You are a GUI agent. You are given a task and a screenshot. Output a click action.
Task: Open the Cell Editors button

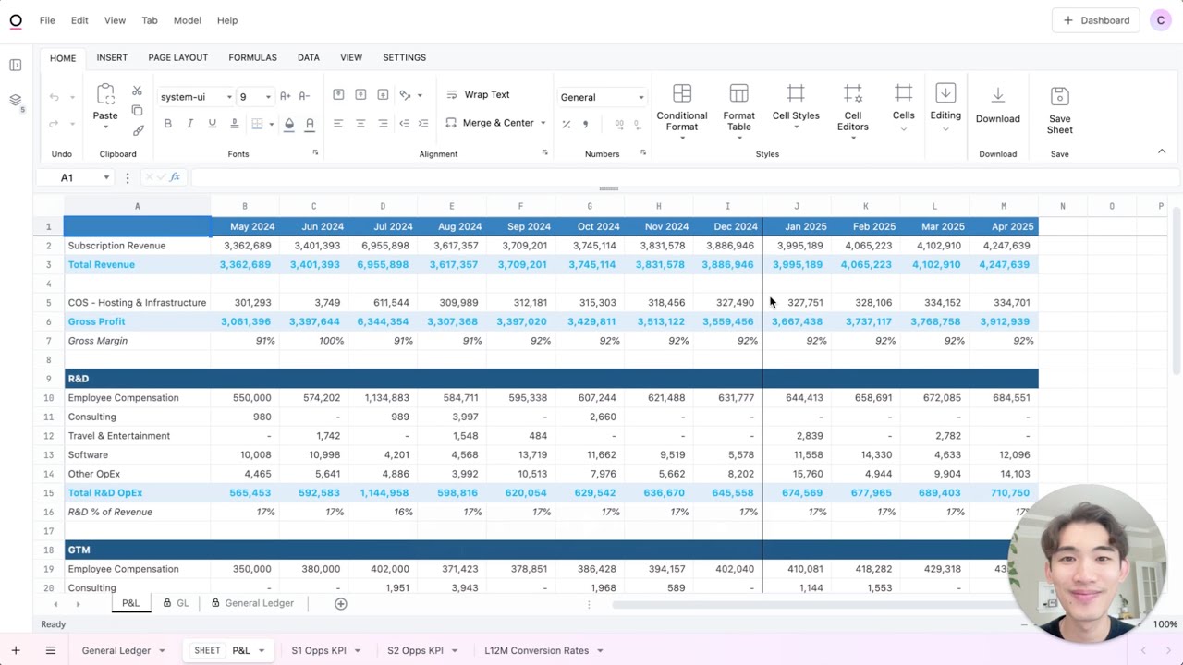tap(853, 111)
